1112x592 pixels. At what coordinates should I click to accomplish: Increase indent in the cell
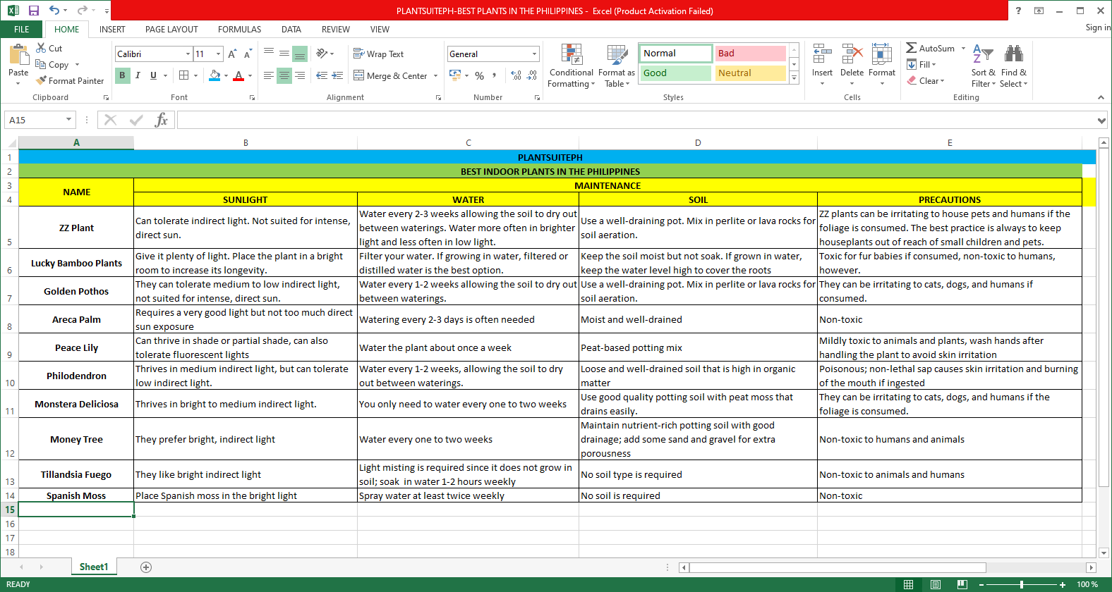pos(338,75)
